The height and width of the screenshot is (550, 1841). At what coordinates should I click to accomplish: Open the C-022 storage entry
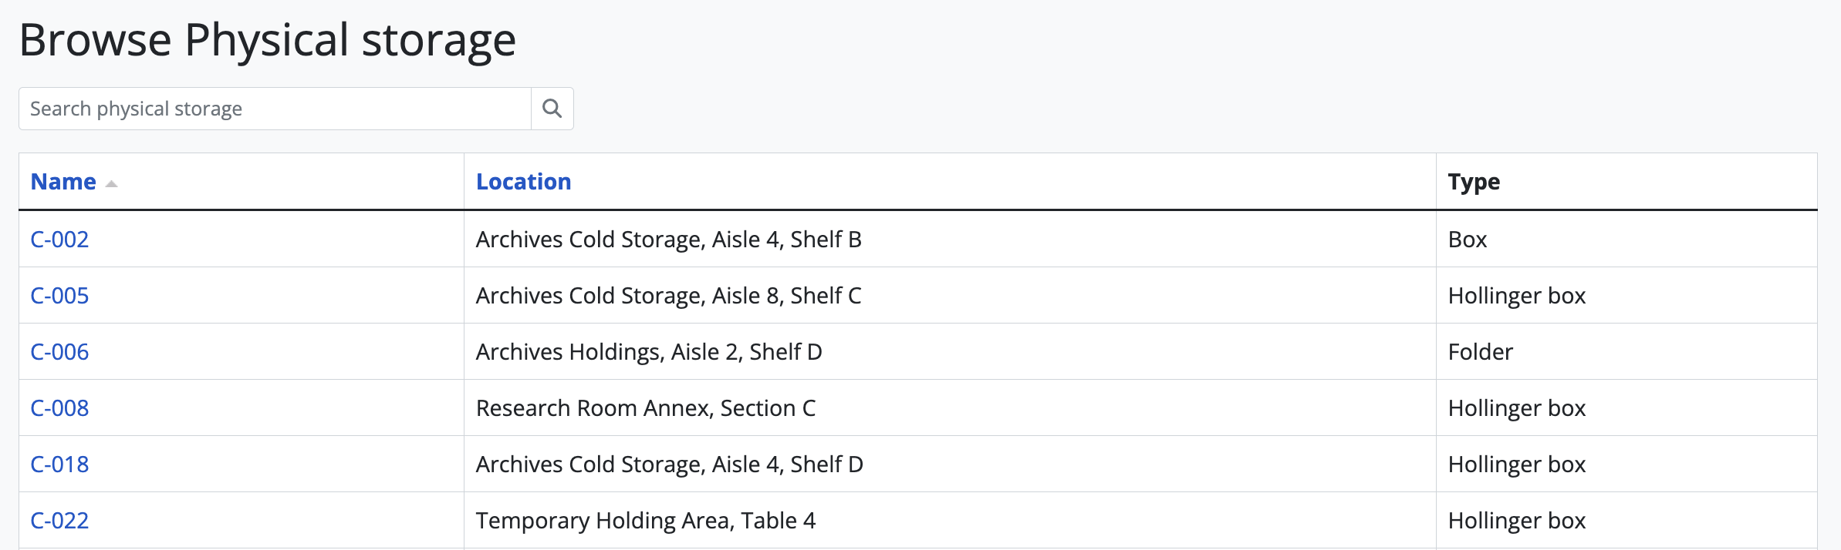(x=59, y=521)
